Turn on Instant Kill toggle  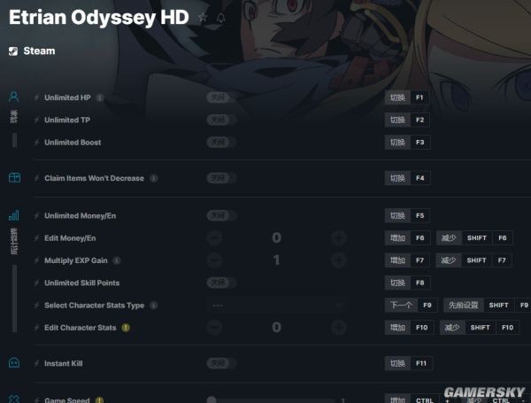tap(221, 363)
